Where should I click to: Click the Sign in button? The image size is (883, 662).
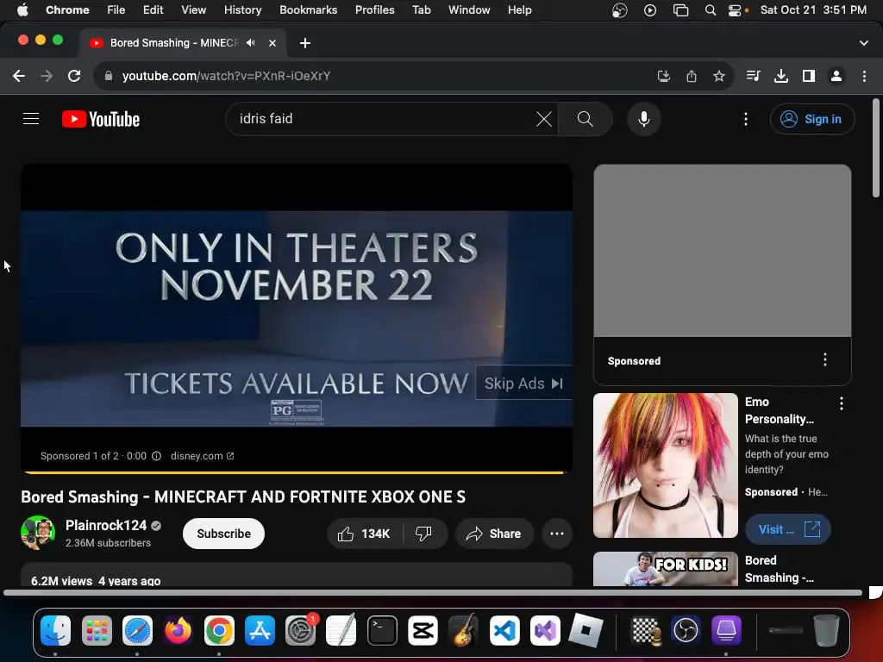(x=812, y=119)
